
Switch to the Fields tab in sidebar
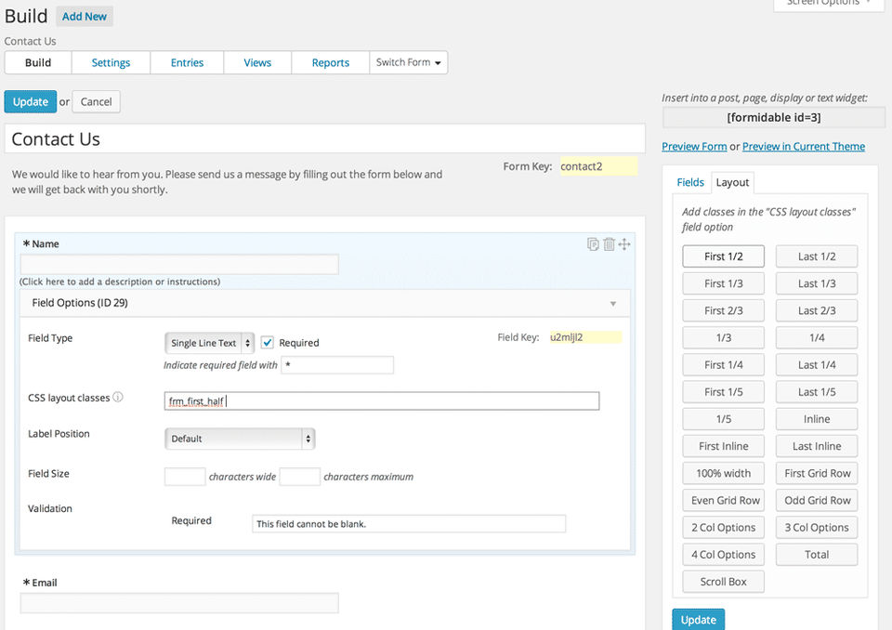(690, 183)
